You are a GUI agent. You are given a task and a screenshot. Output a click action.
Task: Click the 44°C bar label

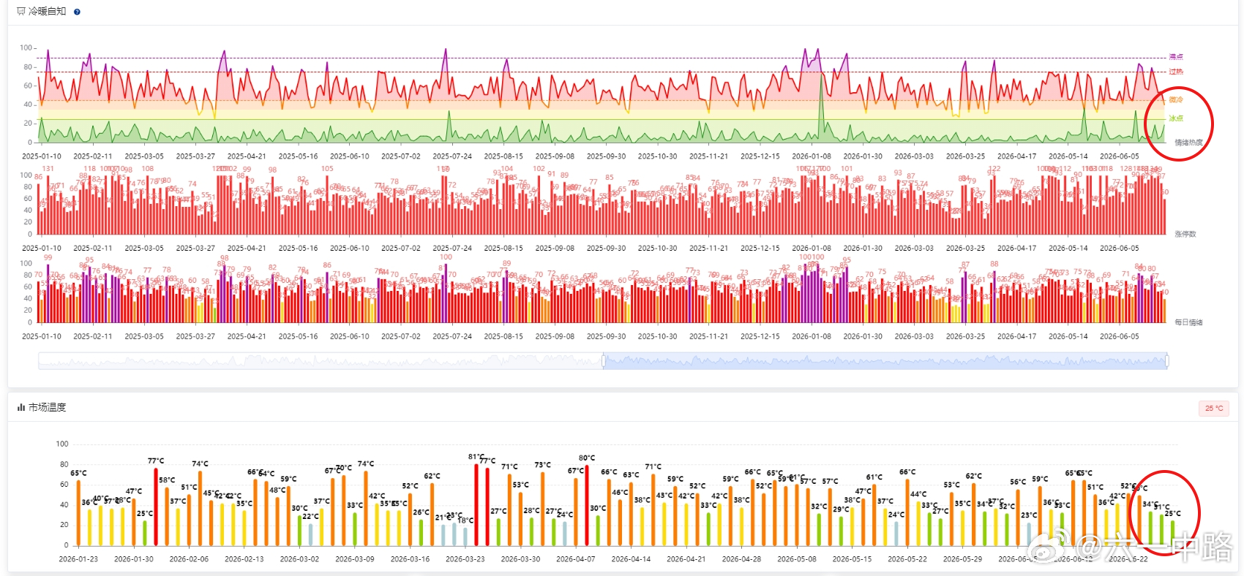918,494
